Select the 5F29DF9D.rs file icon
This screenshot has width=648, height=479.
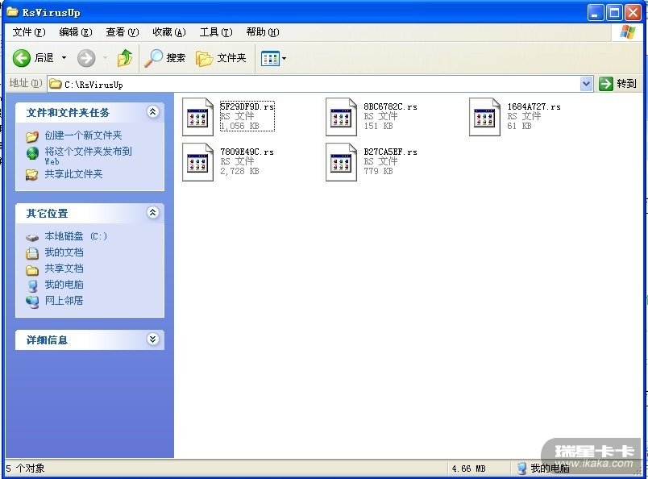point(197,117)
